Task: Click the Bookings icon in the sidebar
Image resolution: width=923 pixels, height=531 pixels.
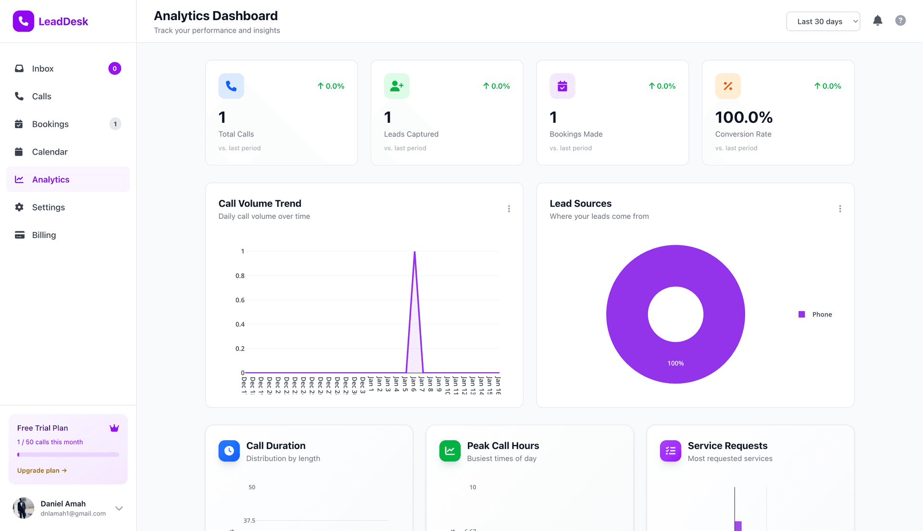Action: (x=19, y=124)
